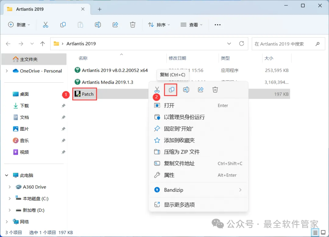
Task: Choose 以管理员身份运行
Action: 198,117
